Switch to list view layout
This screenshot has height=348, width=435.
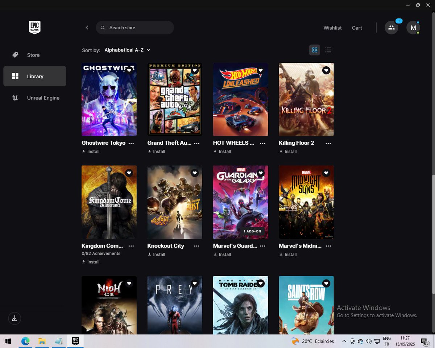coord(328,50)
